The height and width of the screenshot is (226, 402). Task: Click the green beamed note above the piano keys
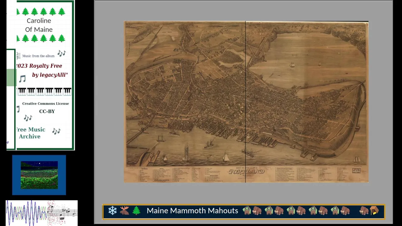tap(22, 79)
